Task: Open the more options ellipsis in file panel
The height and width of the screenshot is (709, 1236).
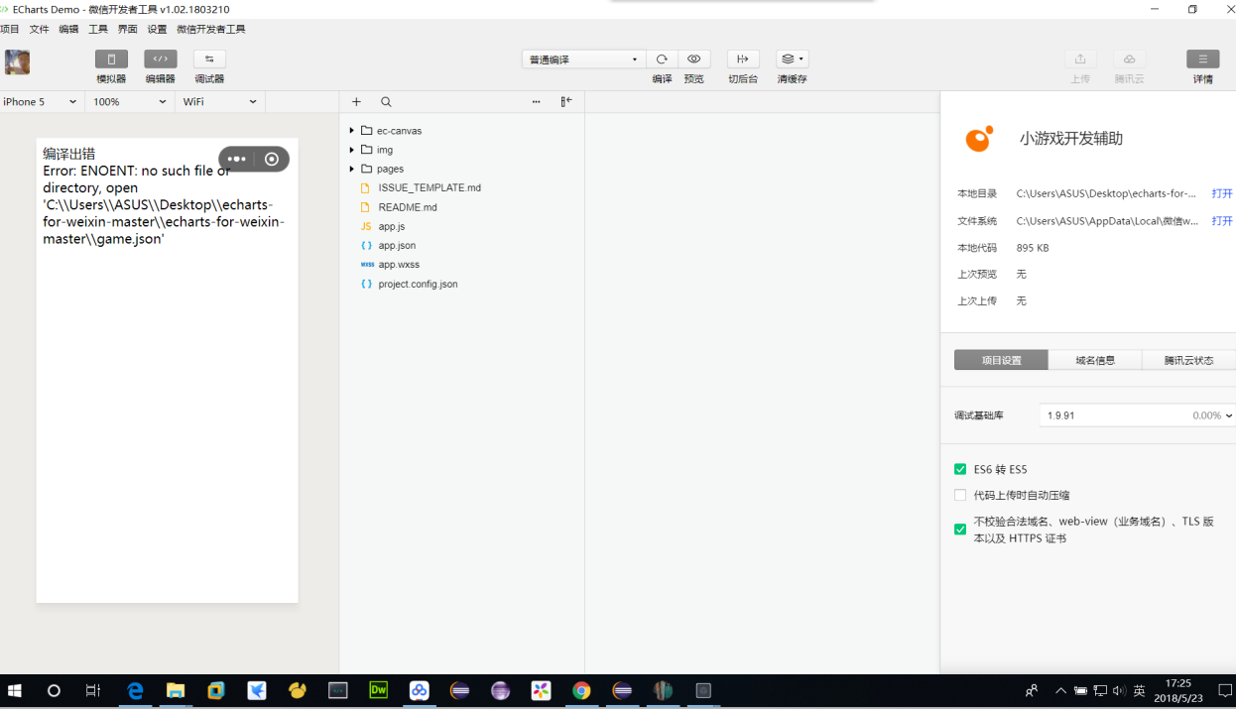Action: 537,102
